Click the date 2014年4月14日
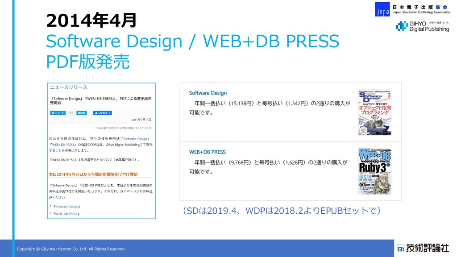The image size is (457, 257). point(141,120)
